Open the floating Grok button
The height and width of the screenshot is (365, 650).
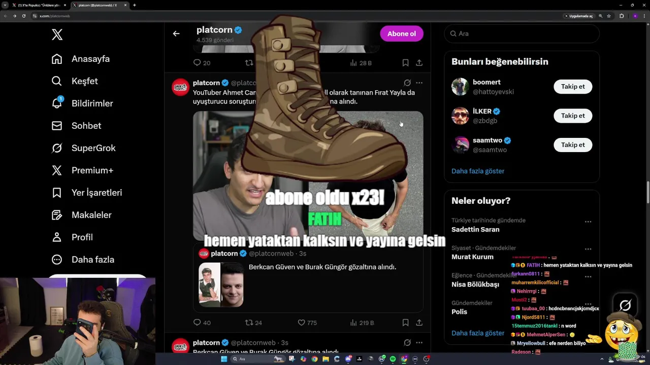coord(625,305)
